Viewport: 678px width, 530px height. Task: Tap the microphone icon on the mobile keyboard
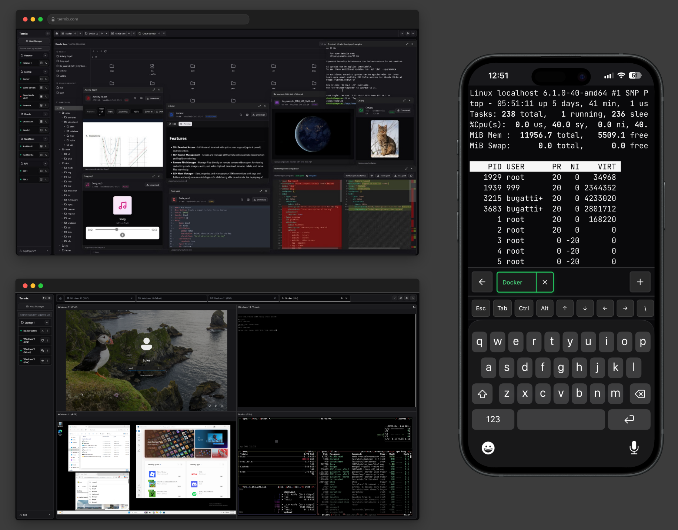634,447
